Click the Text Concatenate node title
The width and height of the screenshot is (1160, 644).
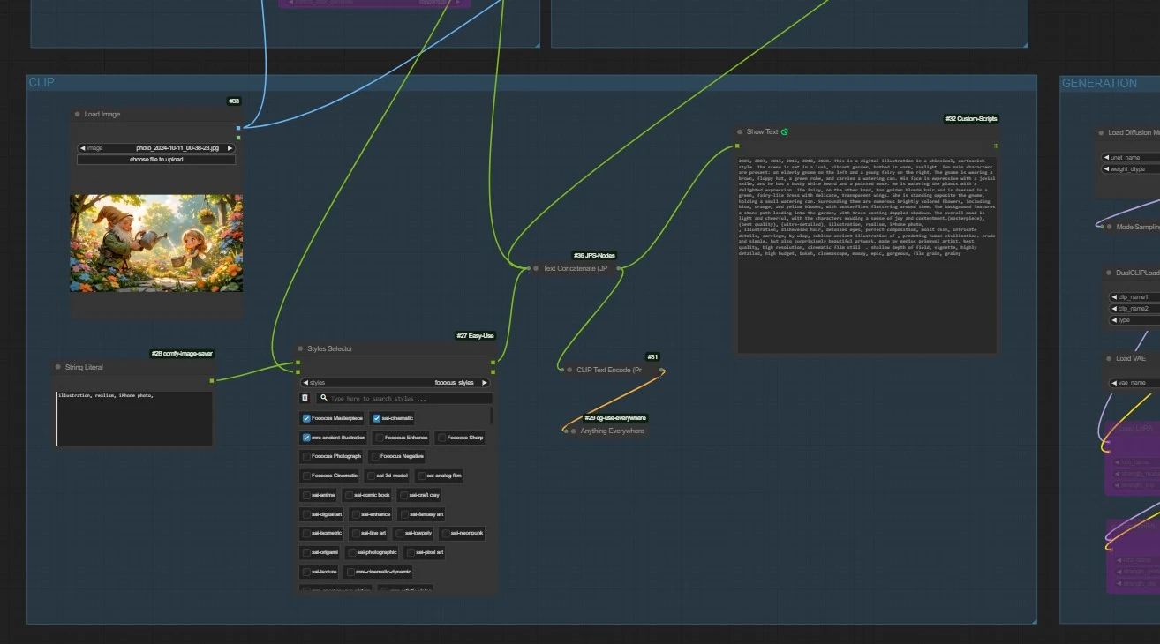(575, 268)
